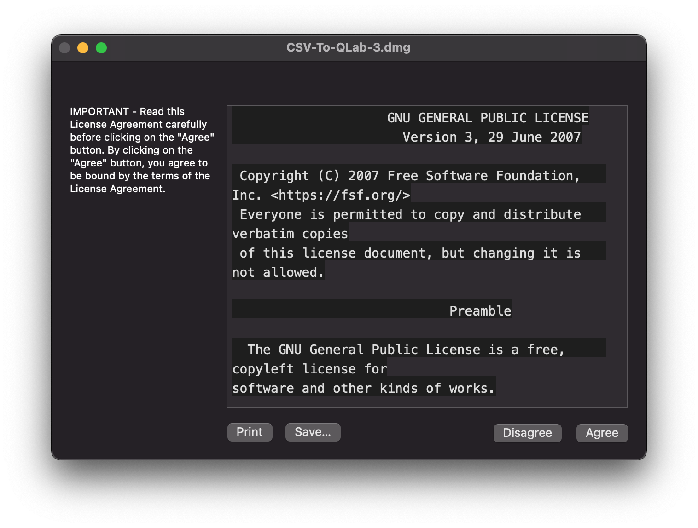Screen dimensions: 698x528
Task: Click the 'IMPORTANT - Read this' notice text
Action: 127,111
